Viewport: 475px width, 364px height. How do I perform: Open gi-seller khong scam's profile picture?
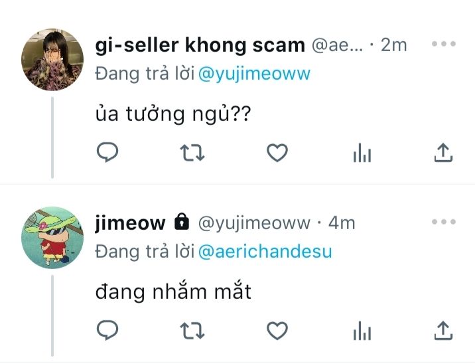tap(52, 60)
